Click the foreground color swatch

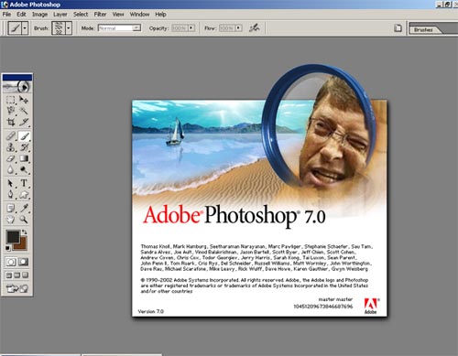(12, 237)
